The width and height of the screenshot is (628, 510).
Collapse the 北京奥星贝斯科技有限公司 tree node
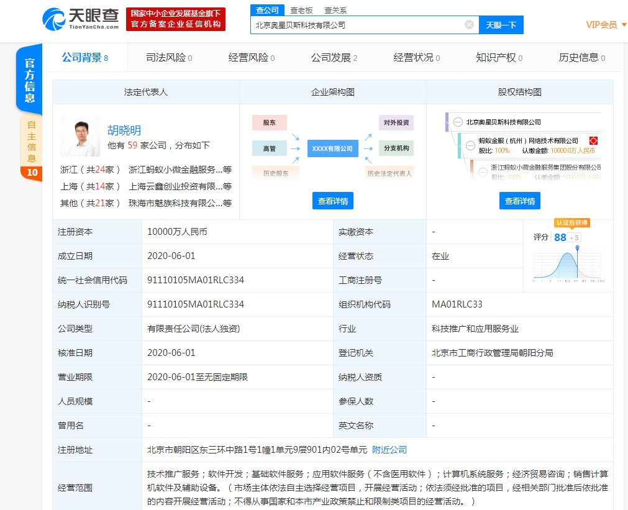(458, 122)
